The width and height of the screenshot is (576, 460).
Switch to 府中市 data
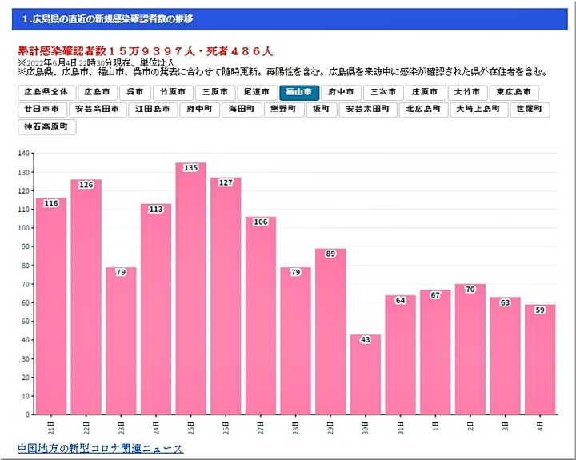[342, 92]
